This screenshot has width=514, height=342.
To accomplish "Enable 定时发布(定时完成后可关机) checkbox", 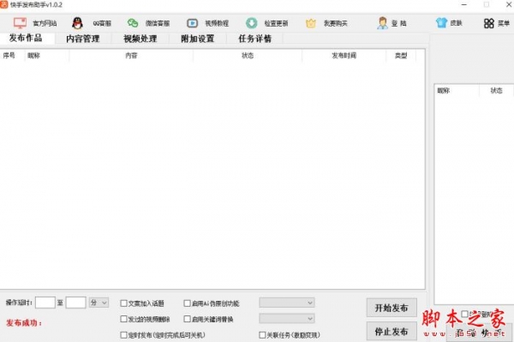I will click(x=123, y=335).
